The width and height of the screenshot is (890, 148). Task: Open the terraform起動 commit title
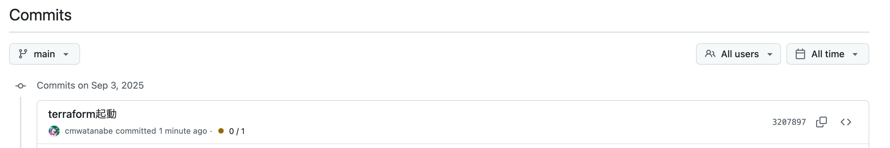82,114
